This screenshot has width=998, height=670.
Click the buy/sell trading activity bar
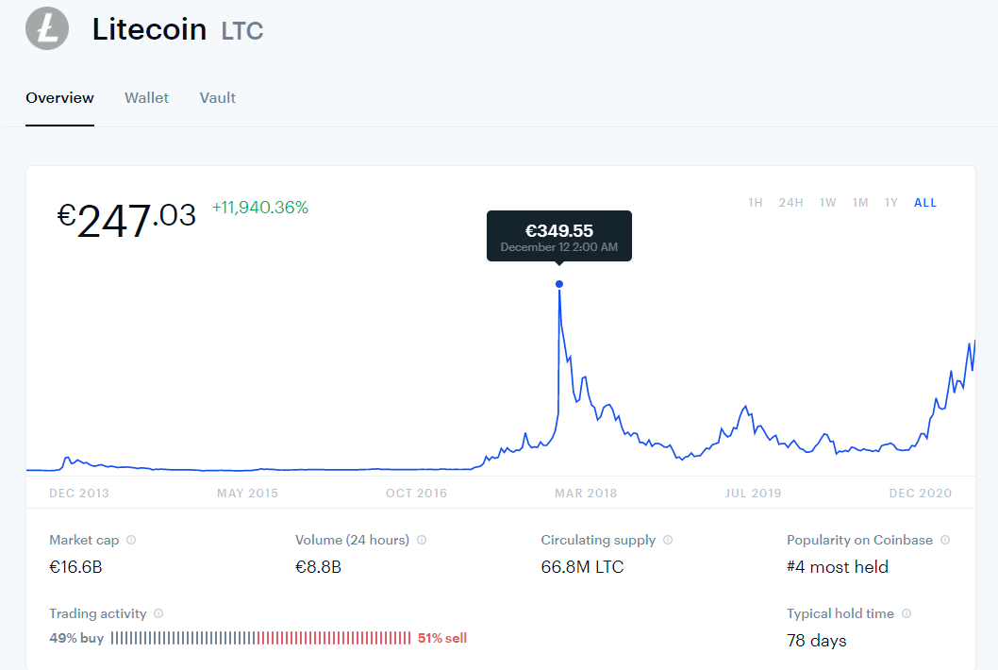coord(261,638)
